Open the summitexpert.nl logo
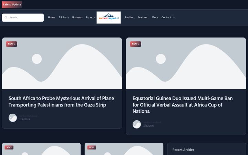This screenshot has height=155, width=248. [x=108, y=18]
